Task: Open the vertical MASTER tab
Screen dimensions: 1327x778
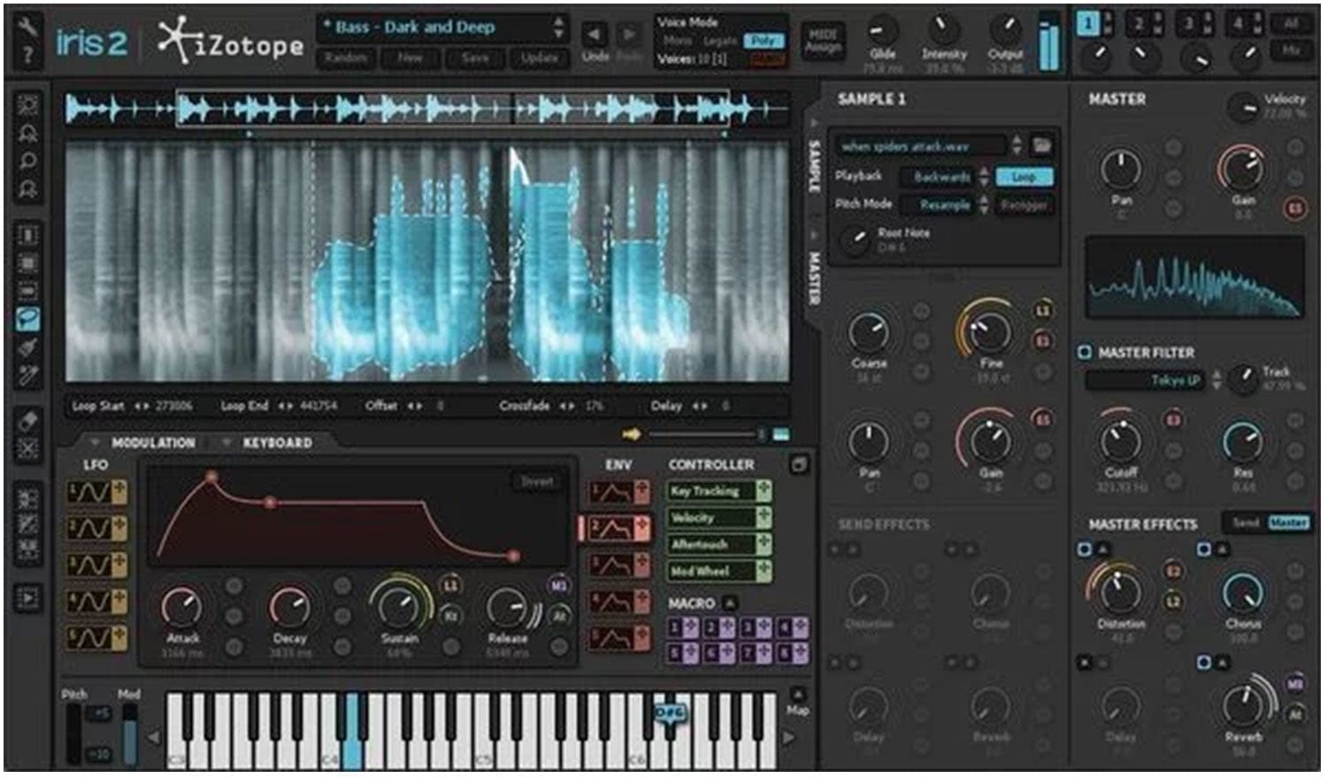Action: tap(814, 278)
